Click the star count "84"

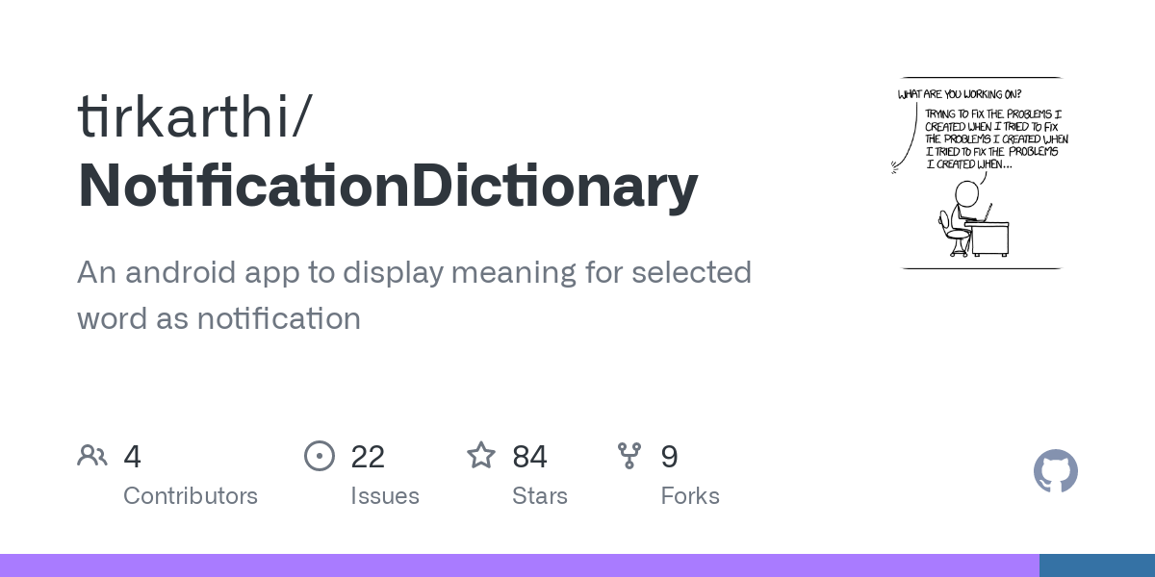(529, 456)
